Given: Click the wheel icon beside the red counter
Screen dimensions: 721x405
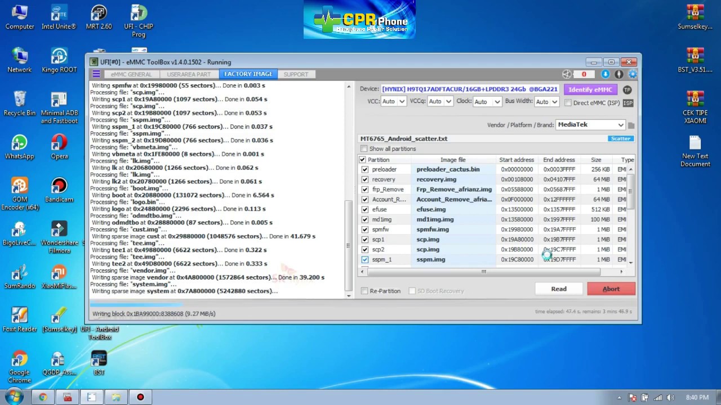Looking at the screenshot, I should 567,74.
